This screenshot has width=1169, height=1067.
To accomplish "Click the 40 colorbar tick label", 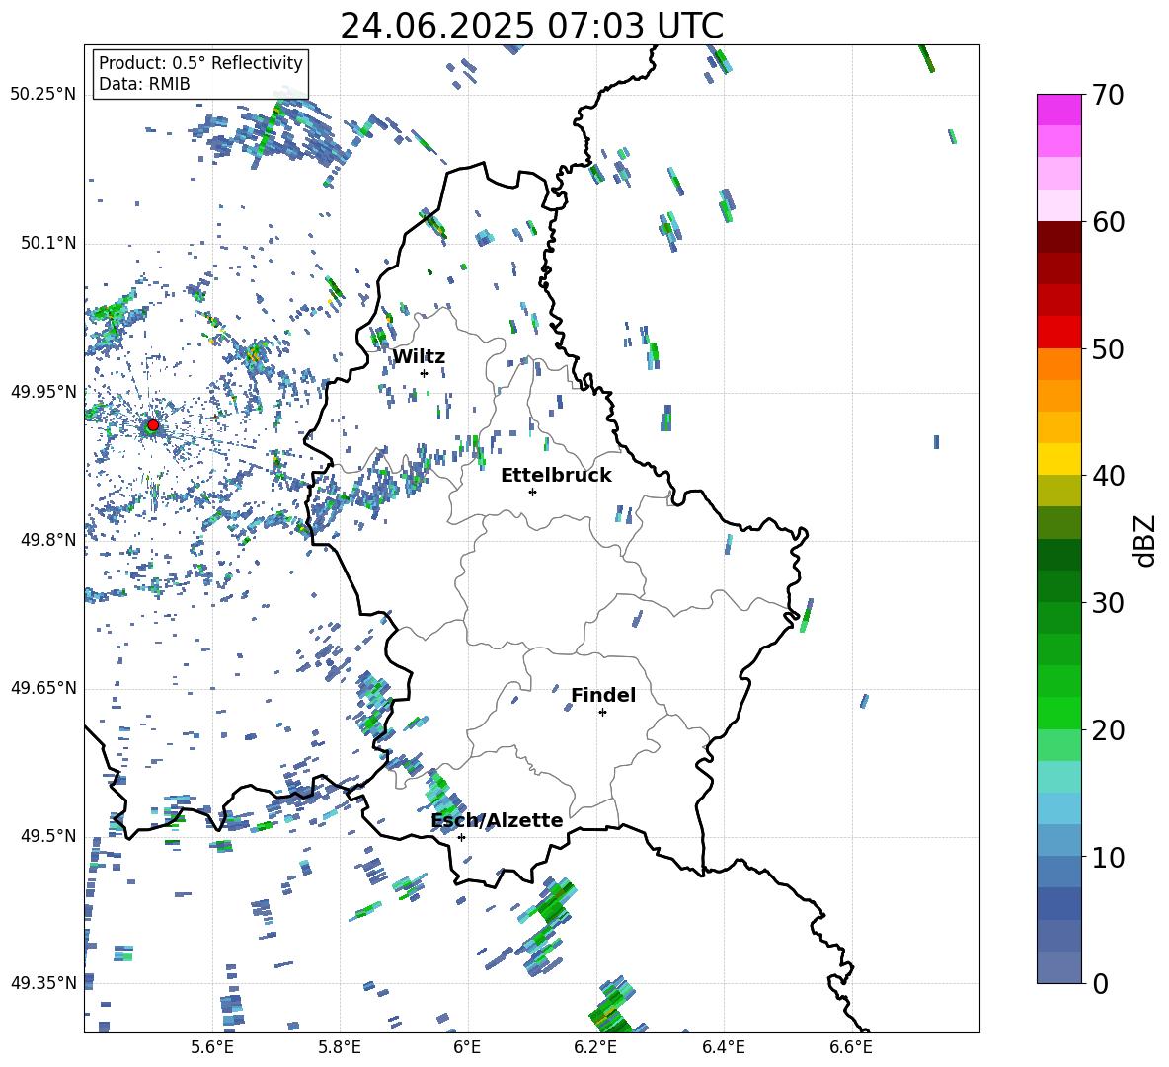I will (1108, 476).
